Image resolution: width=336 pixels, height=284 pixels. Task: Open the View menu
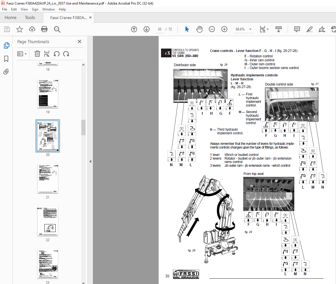tap(24, 9)
